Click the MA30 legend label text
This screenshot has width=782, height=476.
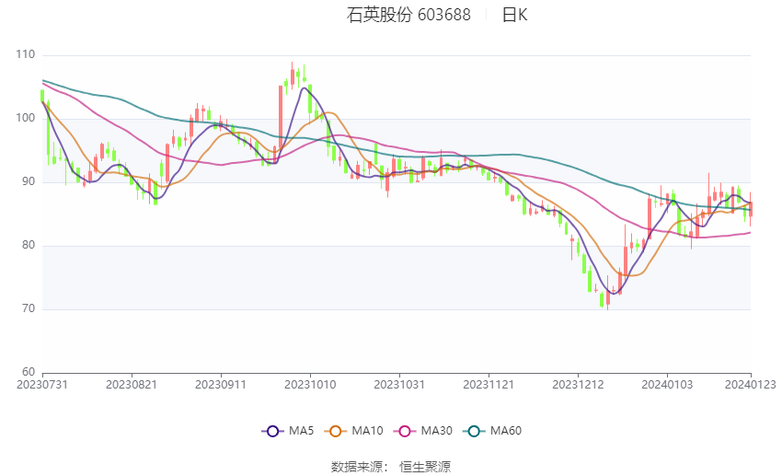pos(436,431)
